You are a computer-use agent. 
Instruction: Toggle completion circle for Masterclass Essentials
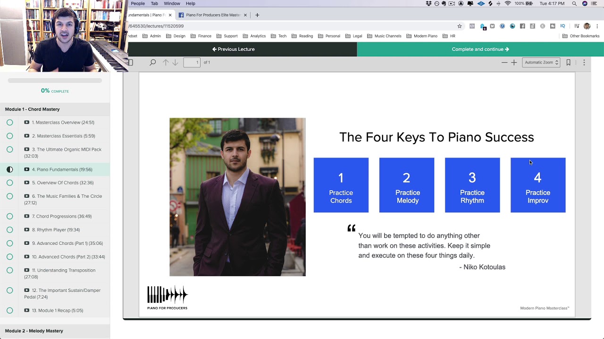click(9, 136)
